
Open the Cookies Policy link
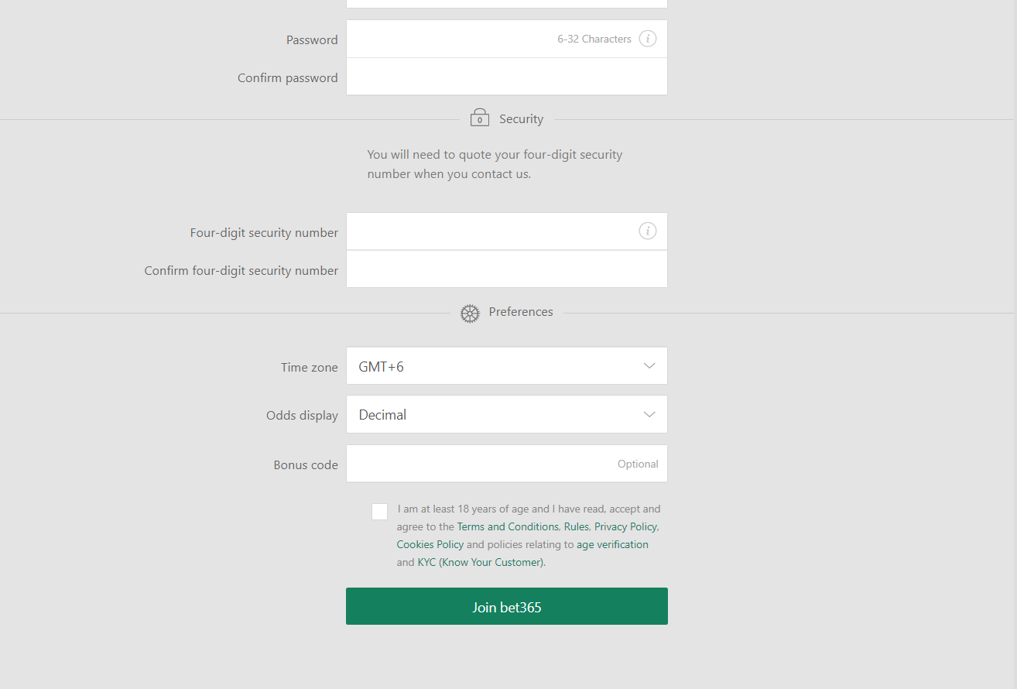pos(430,543)
